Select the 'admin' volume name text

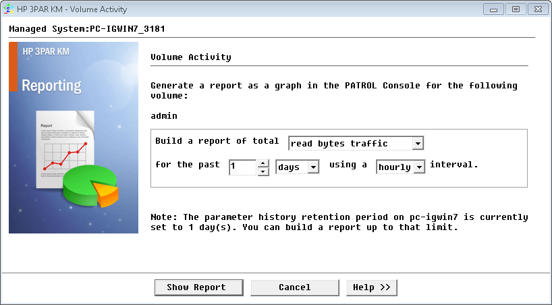164,116
